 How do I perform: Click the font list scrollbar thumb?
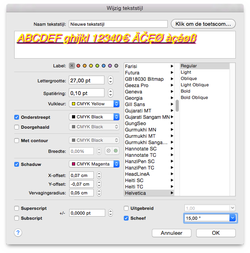(x=177, y=106)
